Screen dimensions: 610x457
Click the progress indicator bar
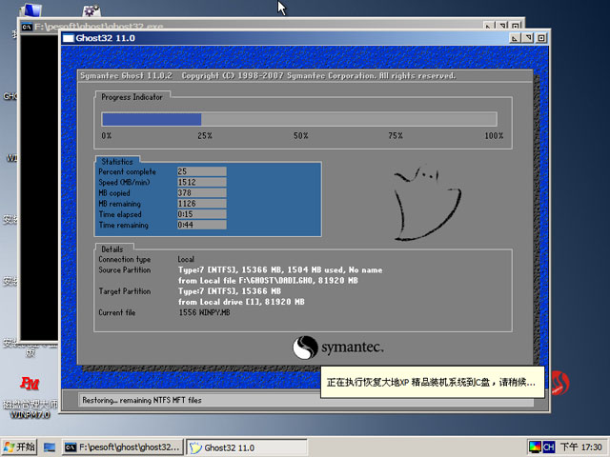[299, 119]
